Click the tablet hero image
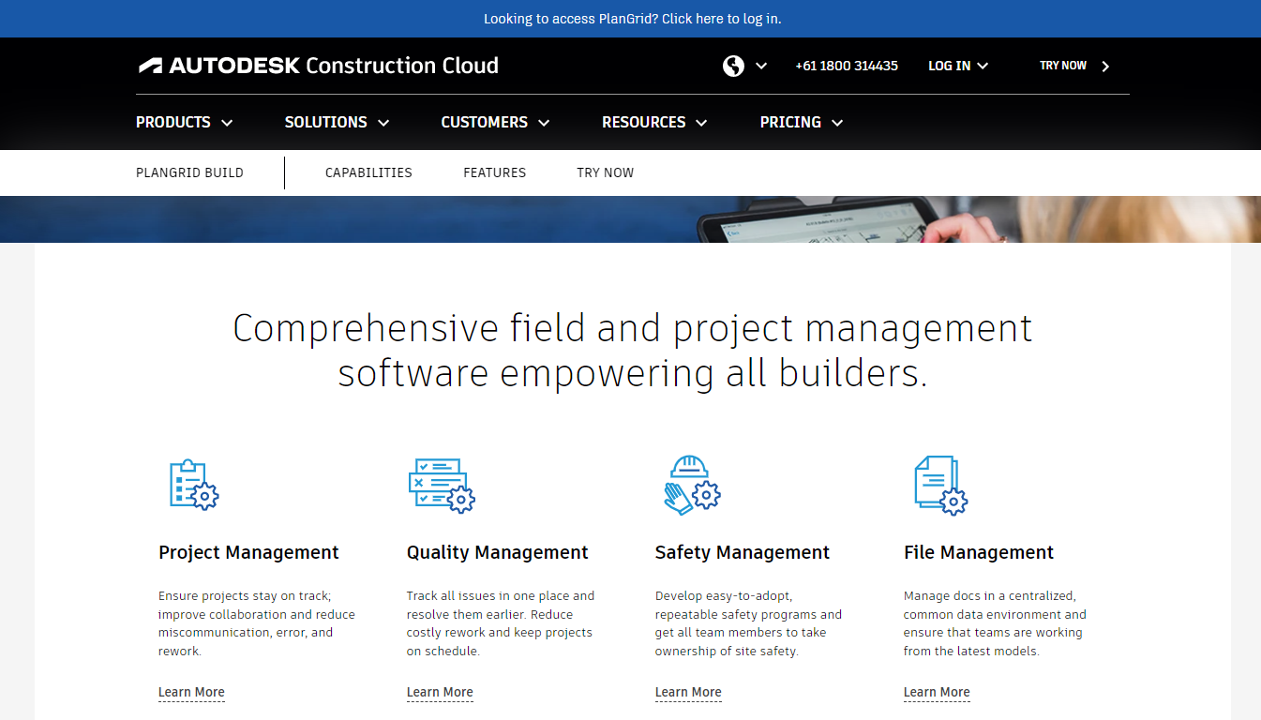1261x720 pixels. pos(630,219)
